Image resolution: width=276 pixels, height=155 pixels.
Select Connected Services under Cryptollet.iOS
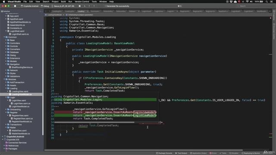[17, 143]
